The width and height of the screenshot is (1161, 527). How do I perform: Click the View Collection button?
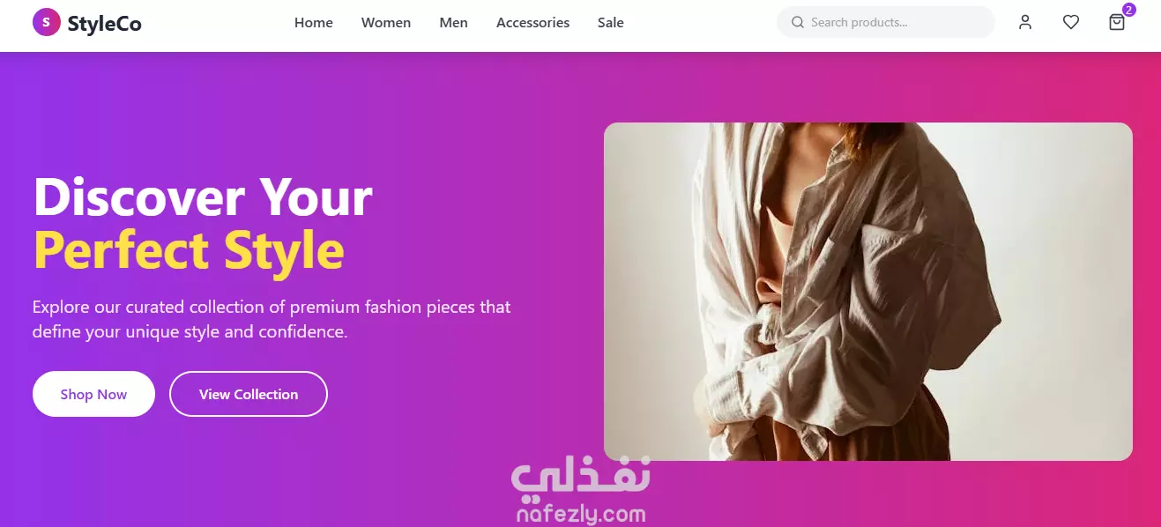[249, 394]
